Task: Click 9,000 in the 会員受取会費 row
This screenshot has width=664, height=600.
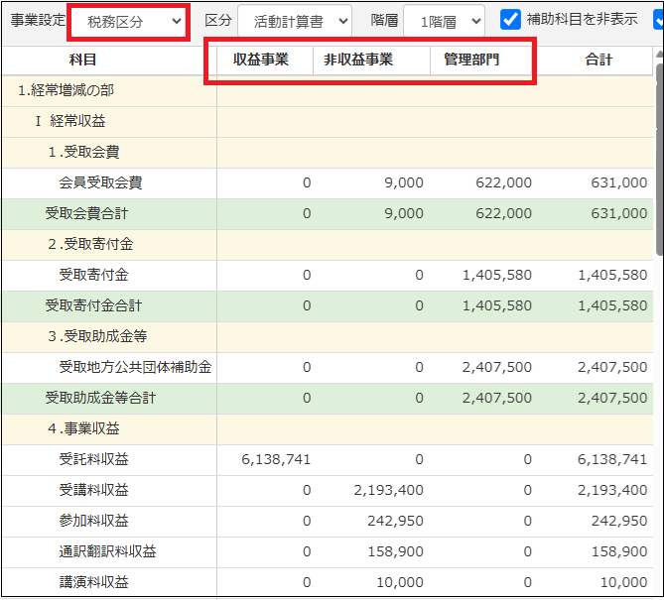Action: pyautogui.click(x=404, y=182)
